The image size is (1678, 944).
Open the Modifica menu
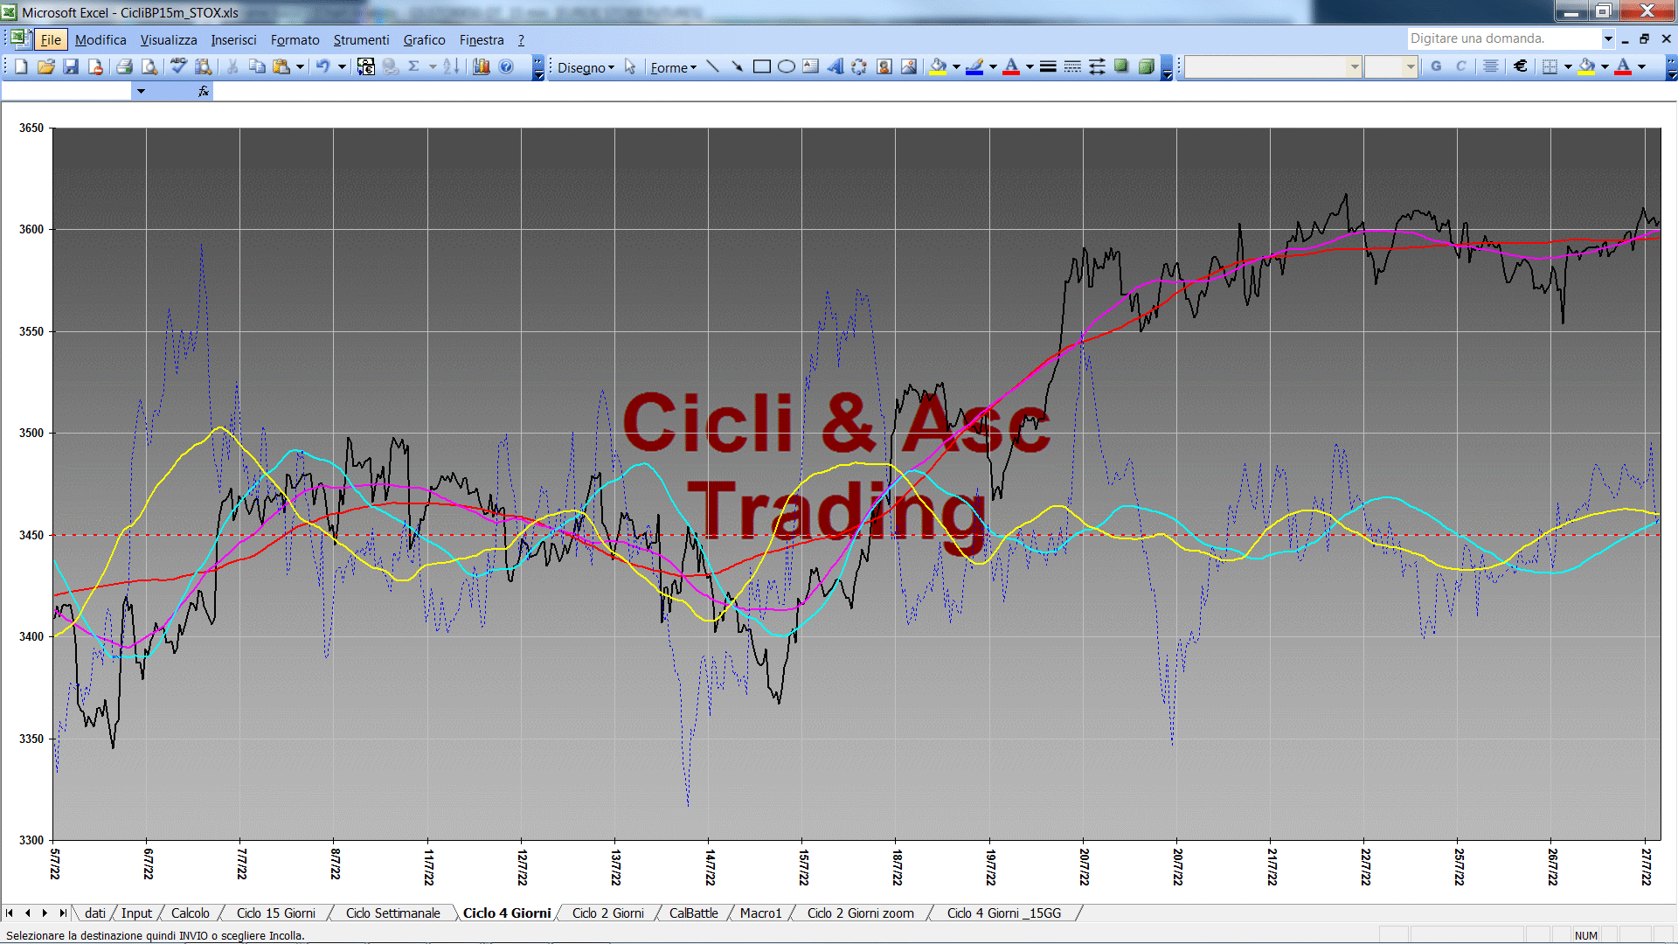coord(101,40)
